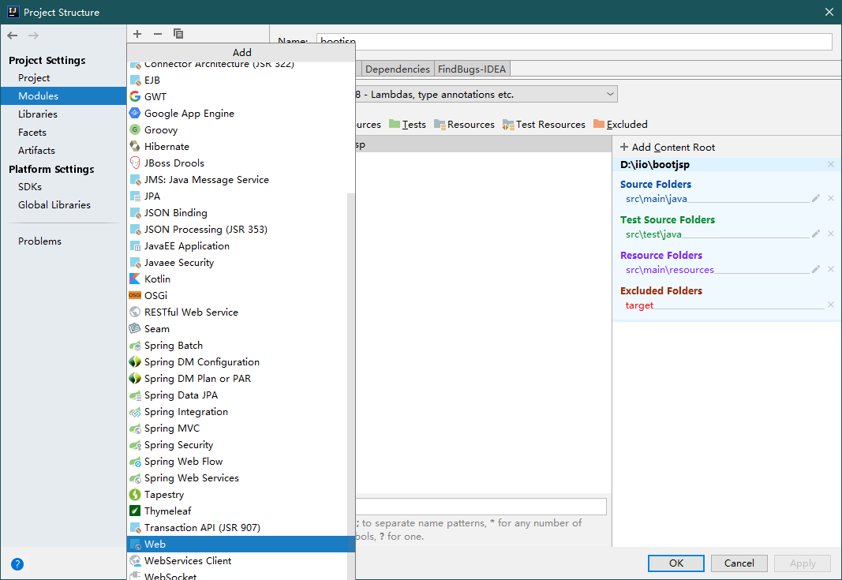Image resolution: width=842 pixels, height=580 pixels.
Task: Click the RESTful Web Service globe icon
Action: click(135, 312)
